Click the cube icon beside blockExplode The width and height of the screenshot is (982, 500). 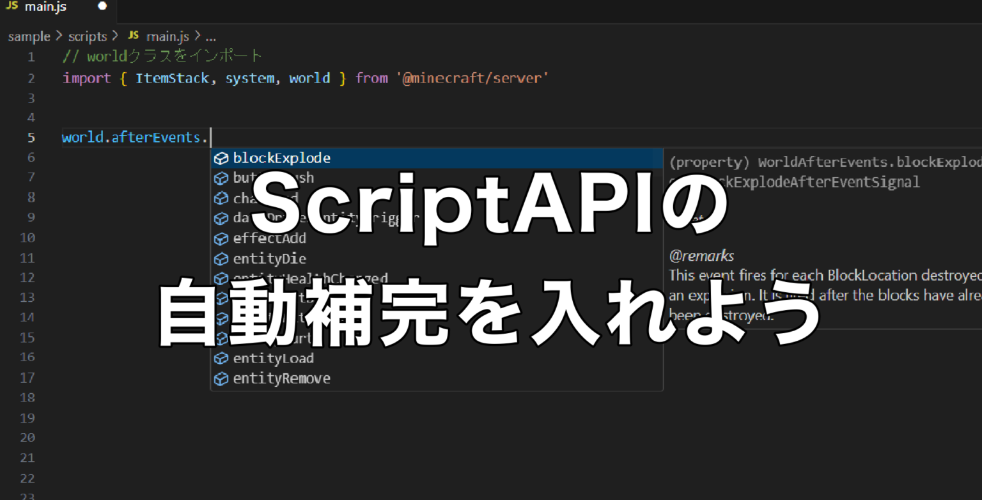(x=221, y=158)
